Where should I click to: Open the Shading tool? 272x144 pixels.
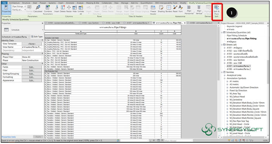click(x=161, y=9)
